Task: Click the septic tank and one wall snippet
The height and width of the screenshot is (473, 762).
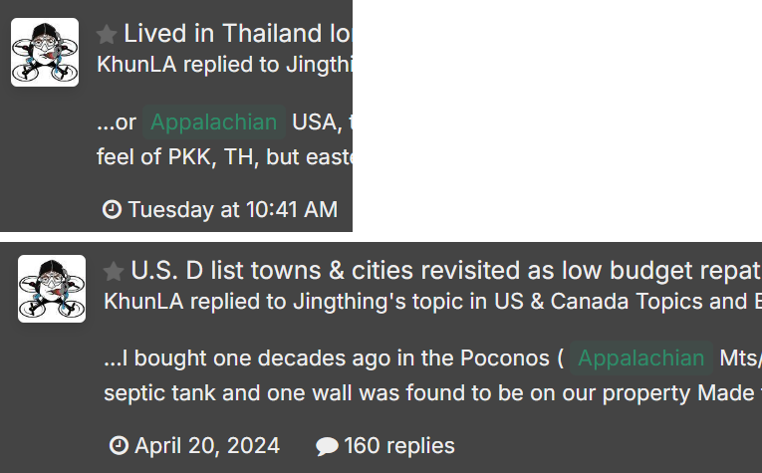Action: point(432,393)
